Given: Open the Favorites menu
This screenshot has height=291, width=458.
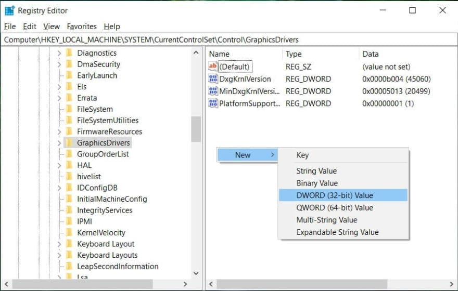Looking at the screenshot, I should click(82, 27).
